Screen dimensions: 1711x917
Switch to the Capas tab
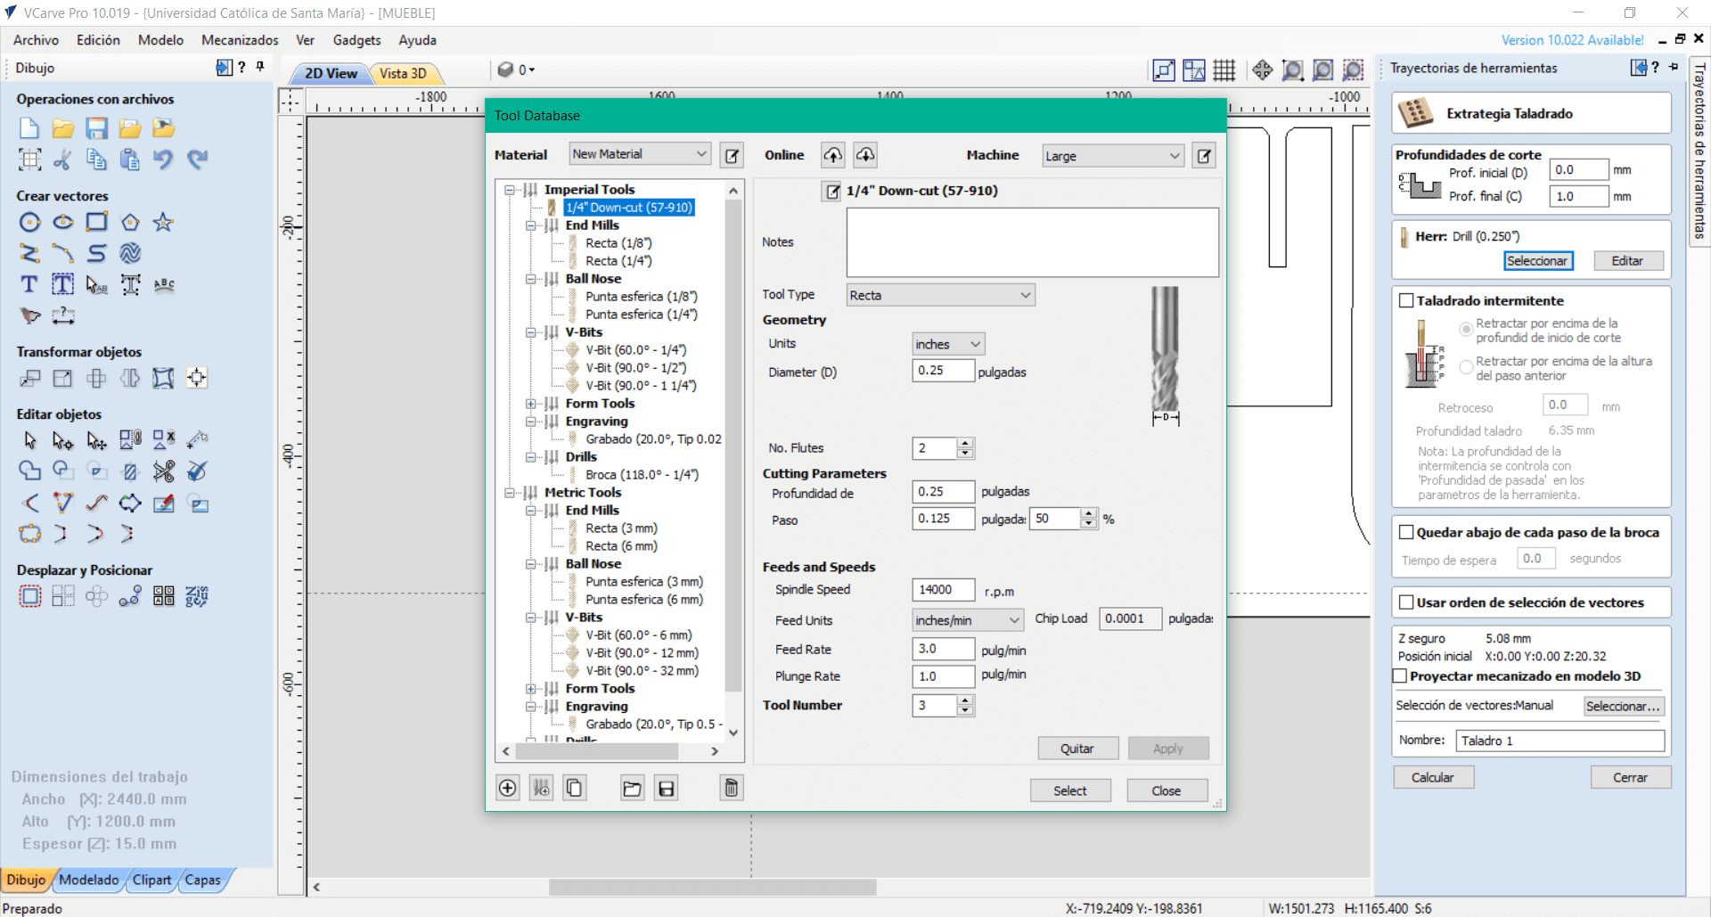(203, 880)
